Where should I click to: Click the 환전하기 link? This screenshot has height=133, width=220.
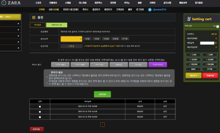(108, 10)
